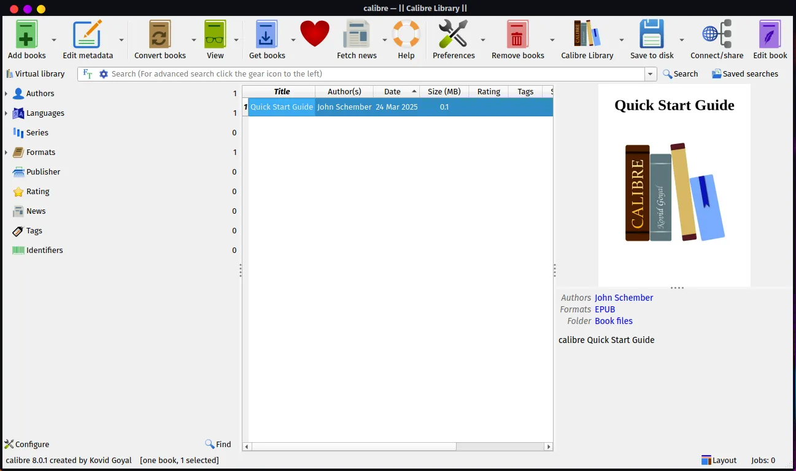Open the Connect/share tool
Image resolution: width=796 pixels, height=471 pixels.
coord(716,35)
